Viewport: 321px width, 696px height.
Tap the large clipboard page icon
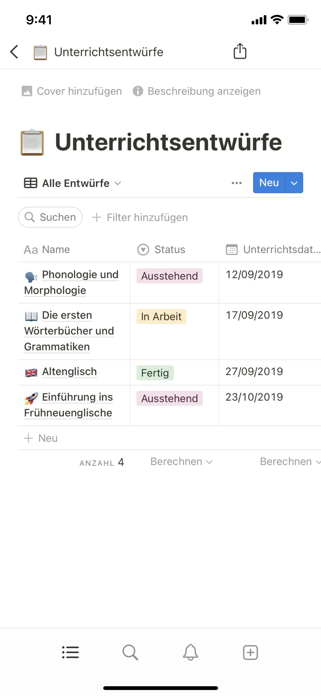pyautogui.click(x=32, y=142)
